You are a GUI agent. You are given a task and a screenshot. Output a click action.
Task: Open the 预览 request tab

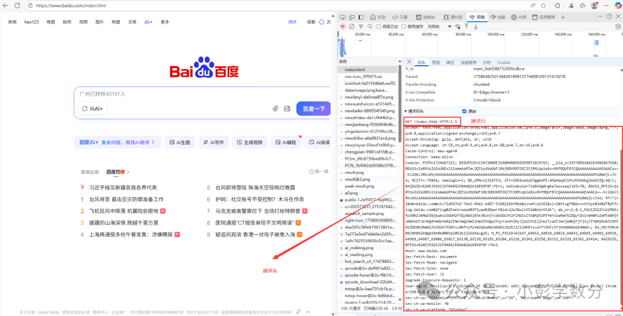pos(436,62)
